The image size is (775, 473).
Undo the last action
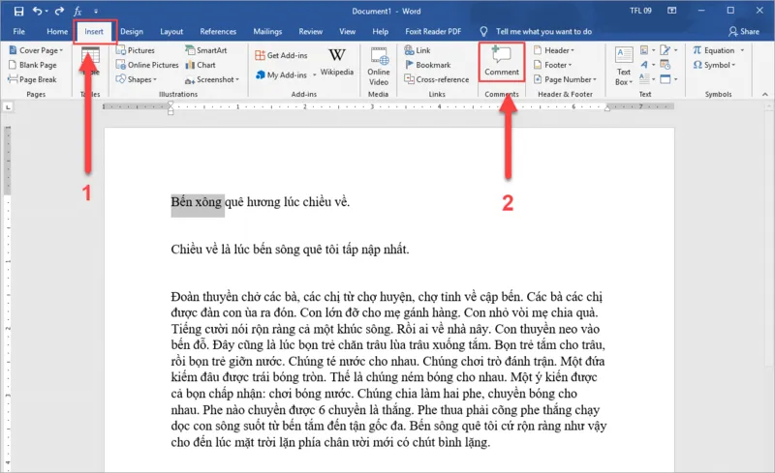pyautogui.click(x=37, y=11)
